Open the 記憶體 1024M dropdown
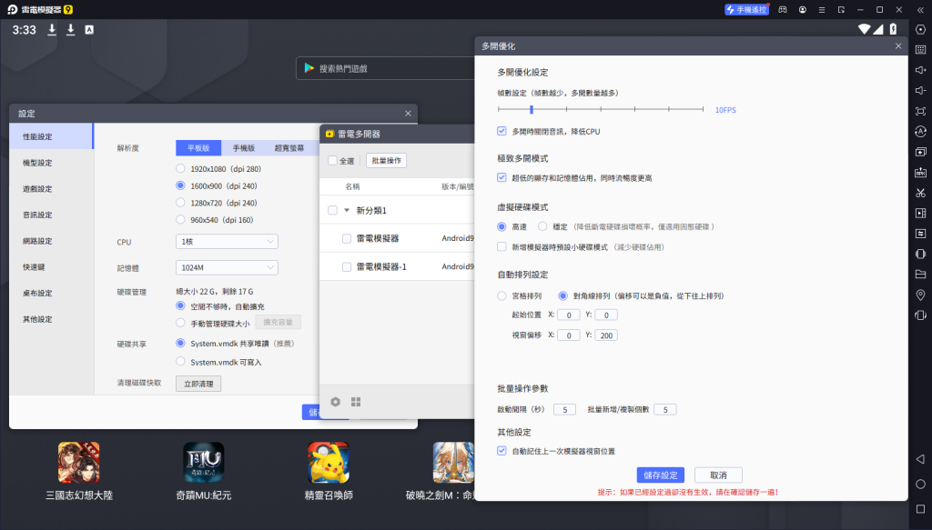Screen dimensions: 932x530 point(227,267)
